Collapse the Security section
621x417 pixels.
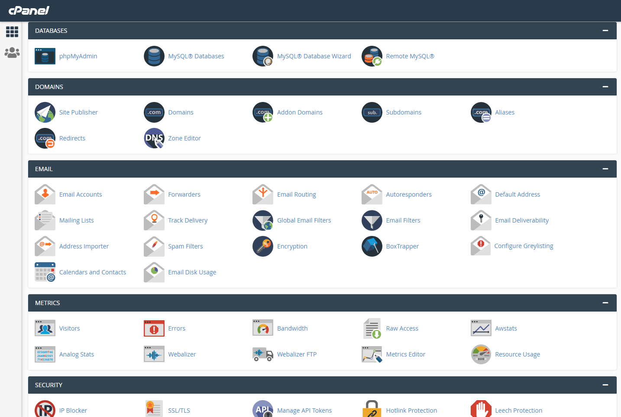[x=605, y=385]
